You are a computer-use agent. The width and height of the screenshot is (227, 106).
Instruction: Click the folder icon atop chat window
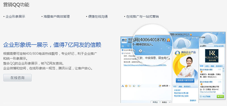tap(123, 46)
